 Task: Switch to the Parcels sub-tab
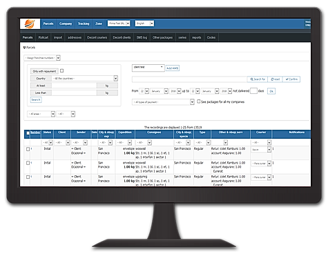tap(28, 37)
